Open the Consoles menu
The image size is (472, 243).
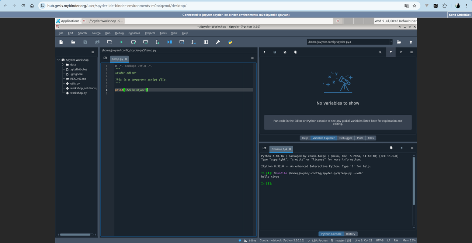(x=134, y=33)
